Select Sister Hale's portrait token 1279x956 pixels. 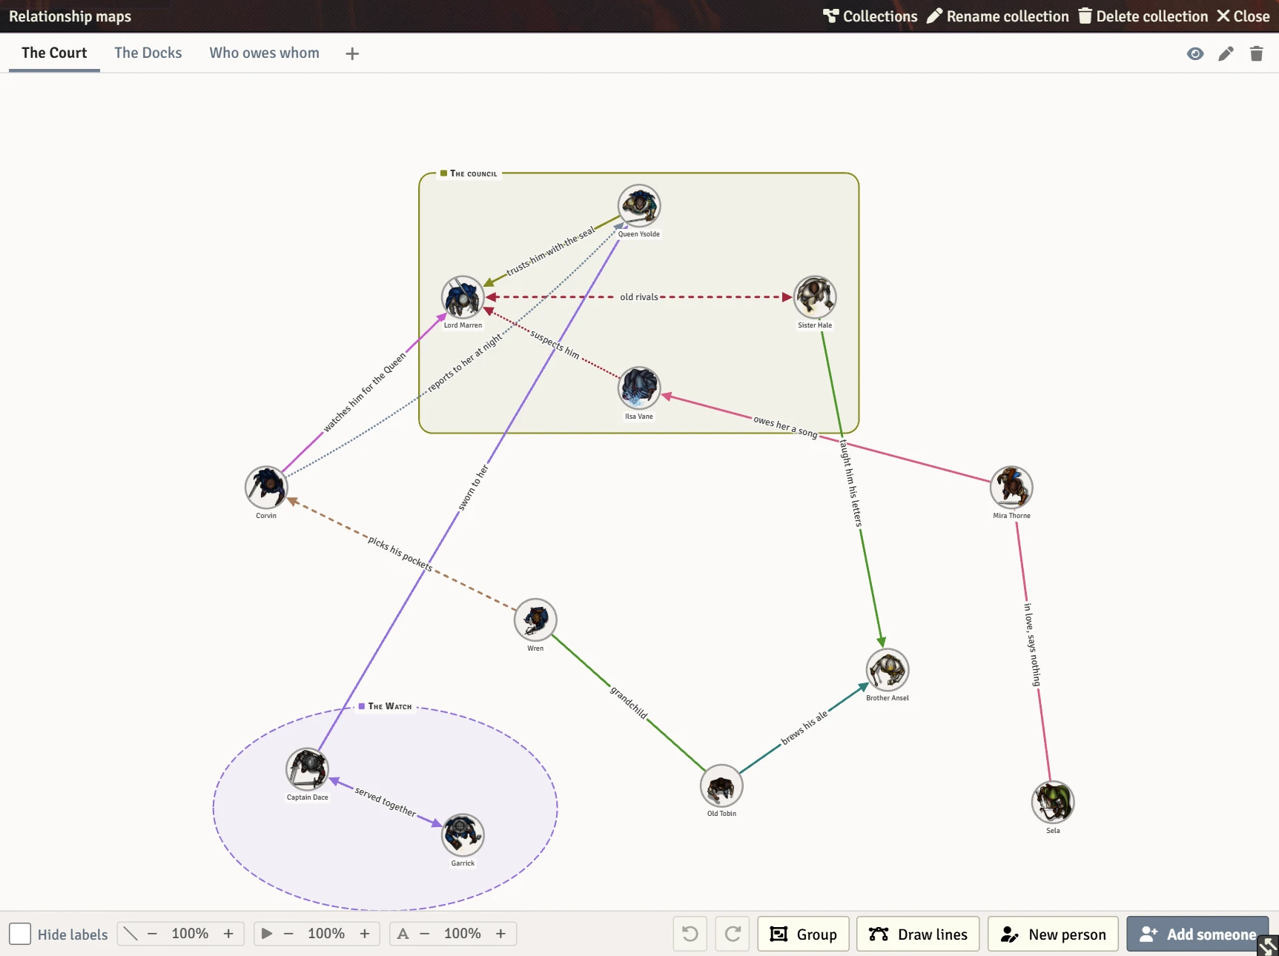click(815, 297)
